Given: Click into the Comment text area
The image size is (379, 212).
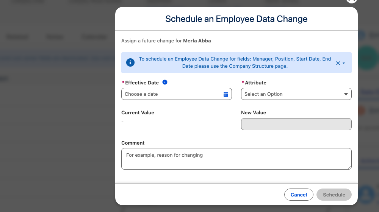Looking at the screenshot, I should coord(236,159).
